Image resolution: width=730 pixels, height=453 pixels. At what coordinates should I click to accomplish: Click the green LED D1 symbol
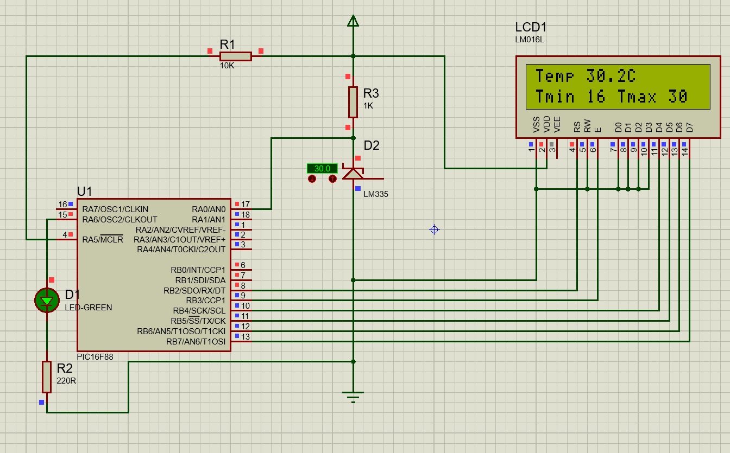(47, 300)
